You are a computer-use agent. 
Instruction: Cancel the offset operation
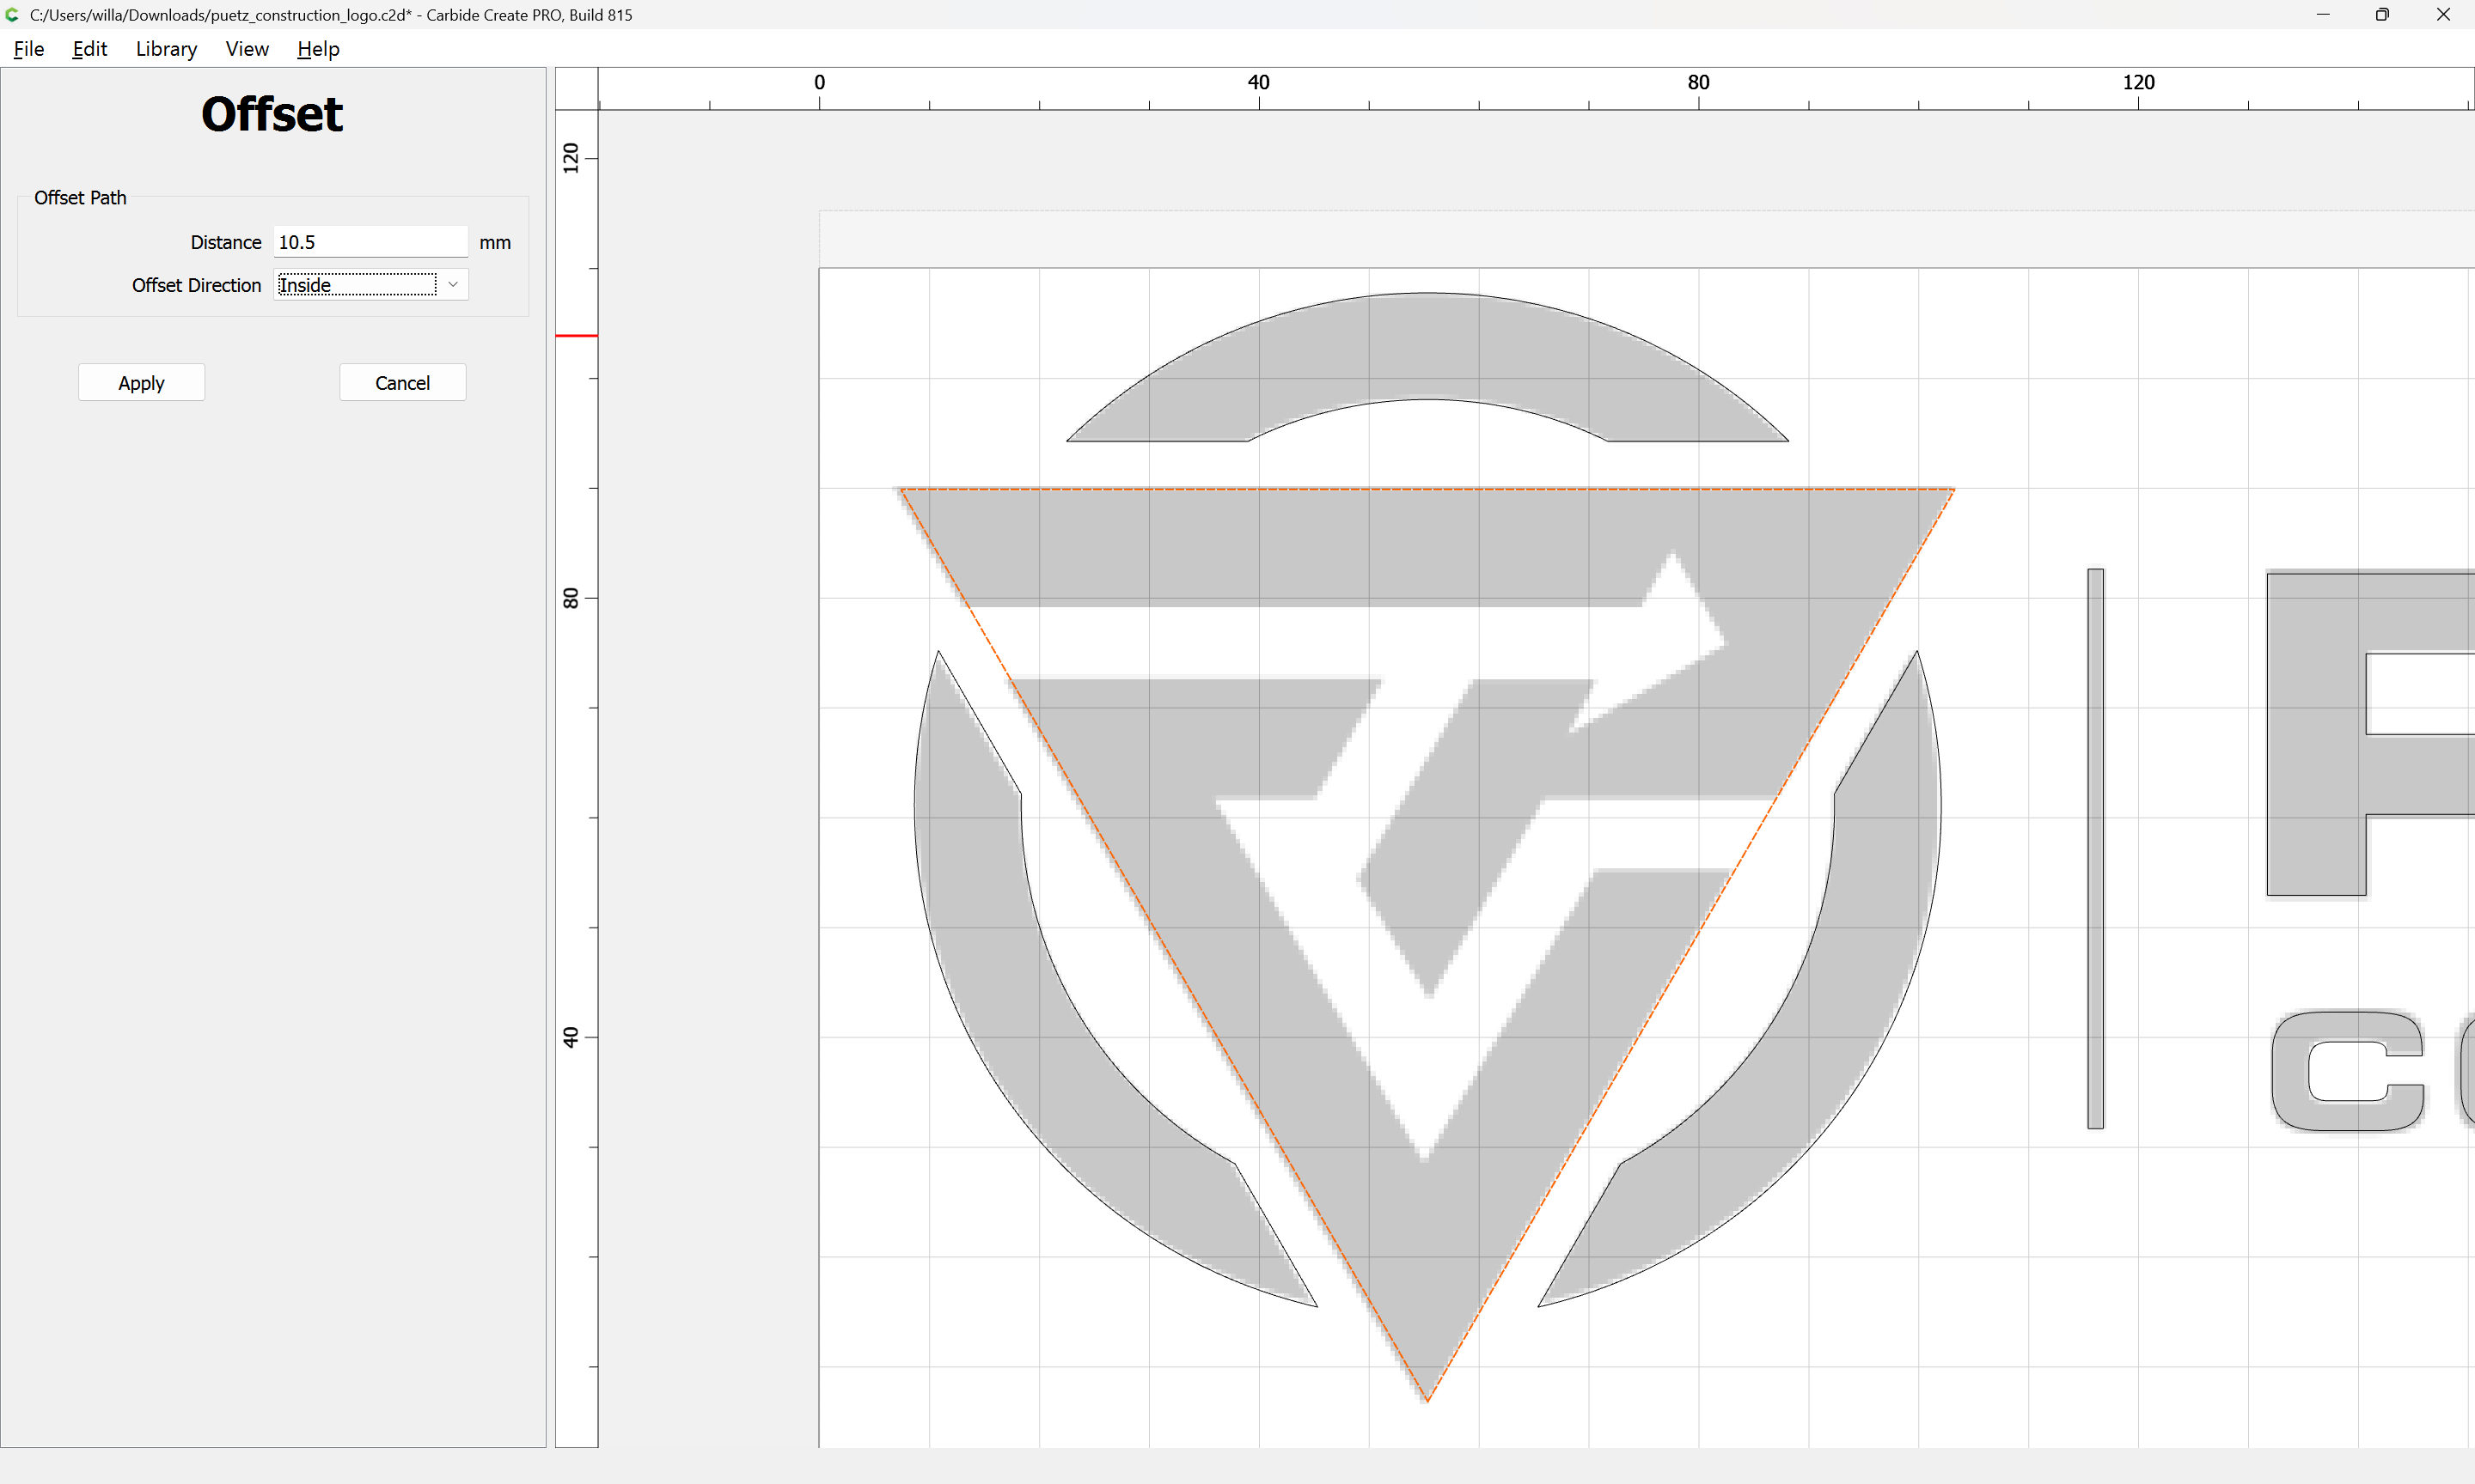[x=402, y=383]
